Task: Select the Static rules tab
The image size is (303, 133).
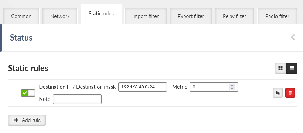Action: pos(101,14)
